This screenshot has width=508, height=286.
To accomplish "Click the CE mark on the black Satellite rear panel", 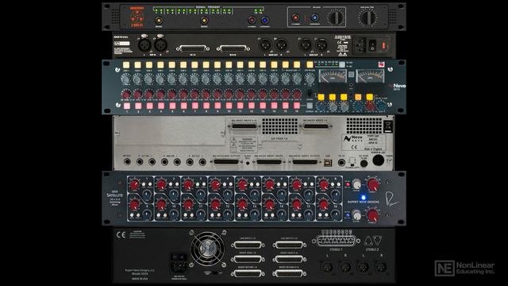I will pos(121,235).
